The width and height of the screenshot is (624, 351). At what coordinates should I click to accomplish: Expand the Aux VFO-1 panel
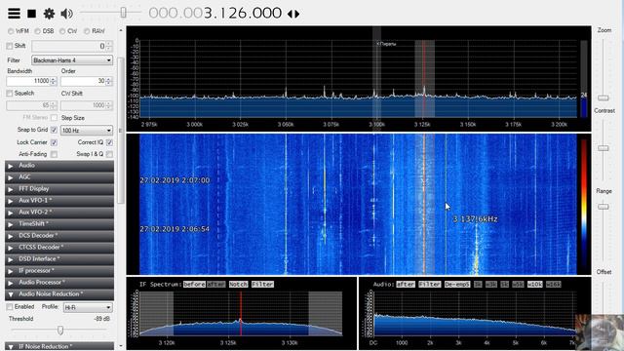click(59, 201)
